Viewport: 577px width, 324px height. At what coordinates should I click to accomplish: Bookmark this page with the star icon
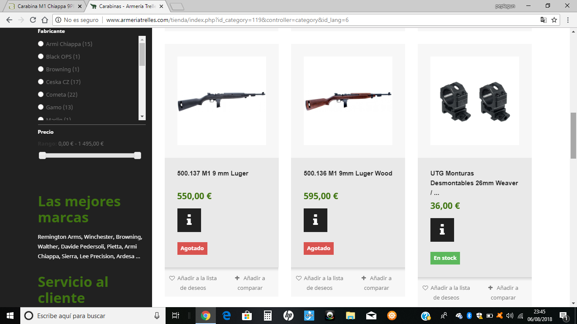coord(554,20)
